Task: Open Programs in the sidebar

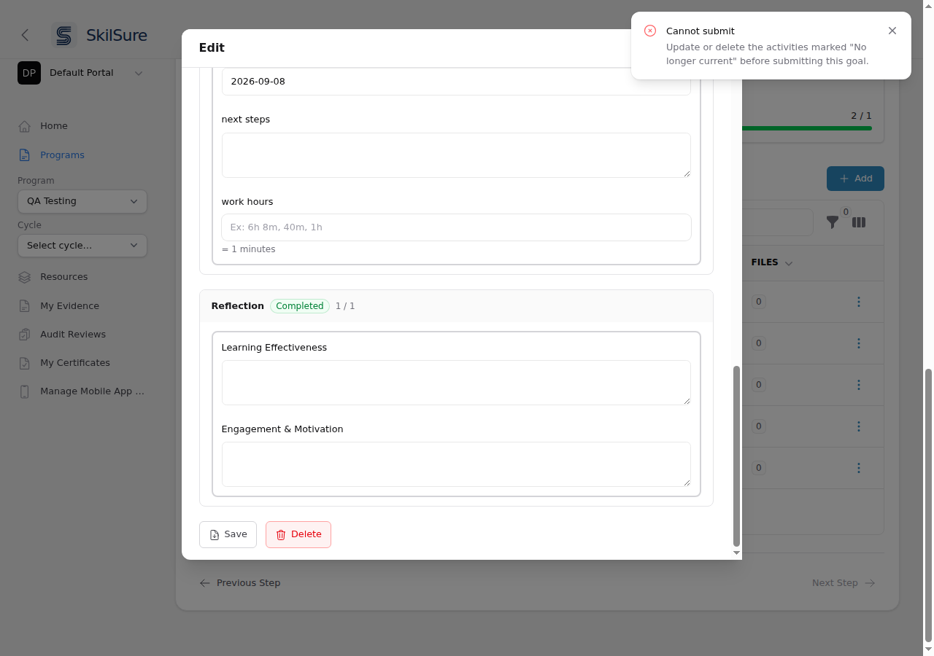Action: tap(62, 155)
